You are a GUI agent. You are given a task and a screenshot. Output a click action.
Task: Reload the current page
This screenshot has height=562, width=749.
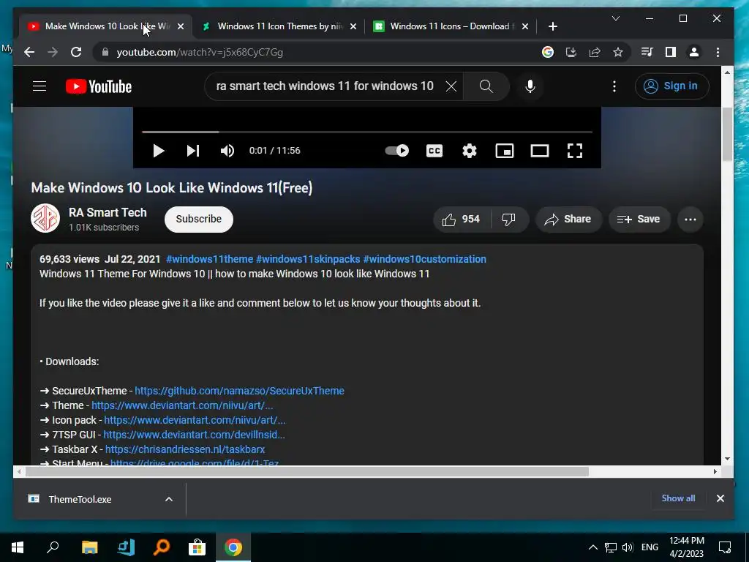[76, 52]
